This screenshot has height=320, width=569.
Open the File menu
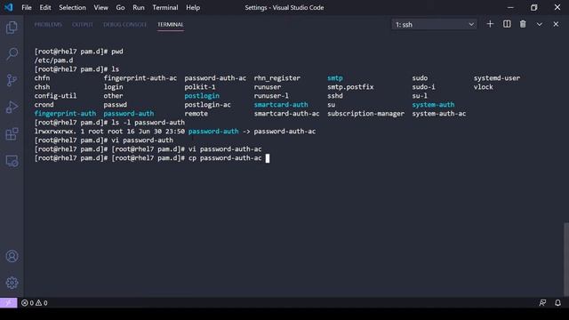[x=27, y=7]
